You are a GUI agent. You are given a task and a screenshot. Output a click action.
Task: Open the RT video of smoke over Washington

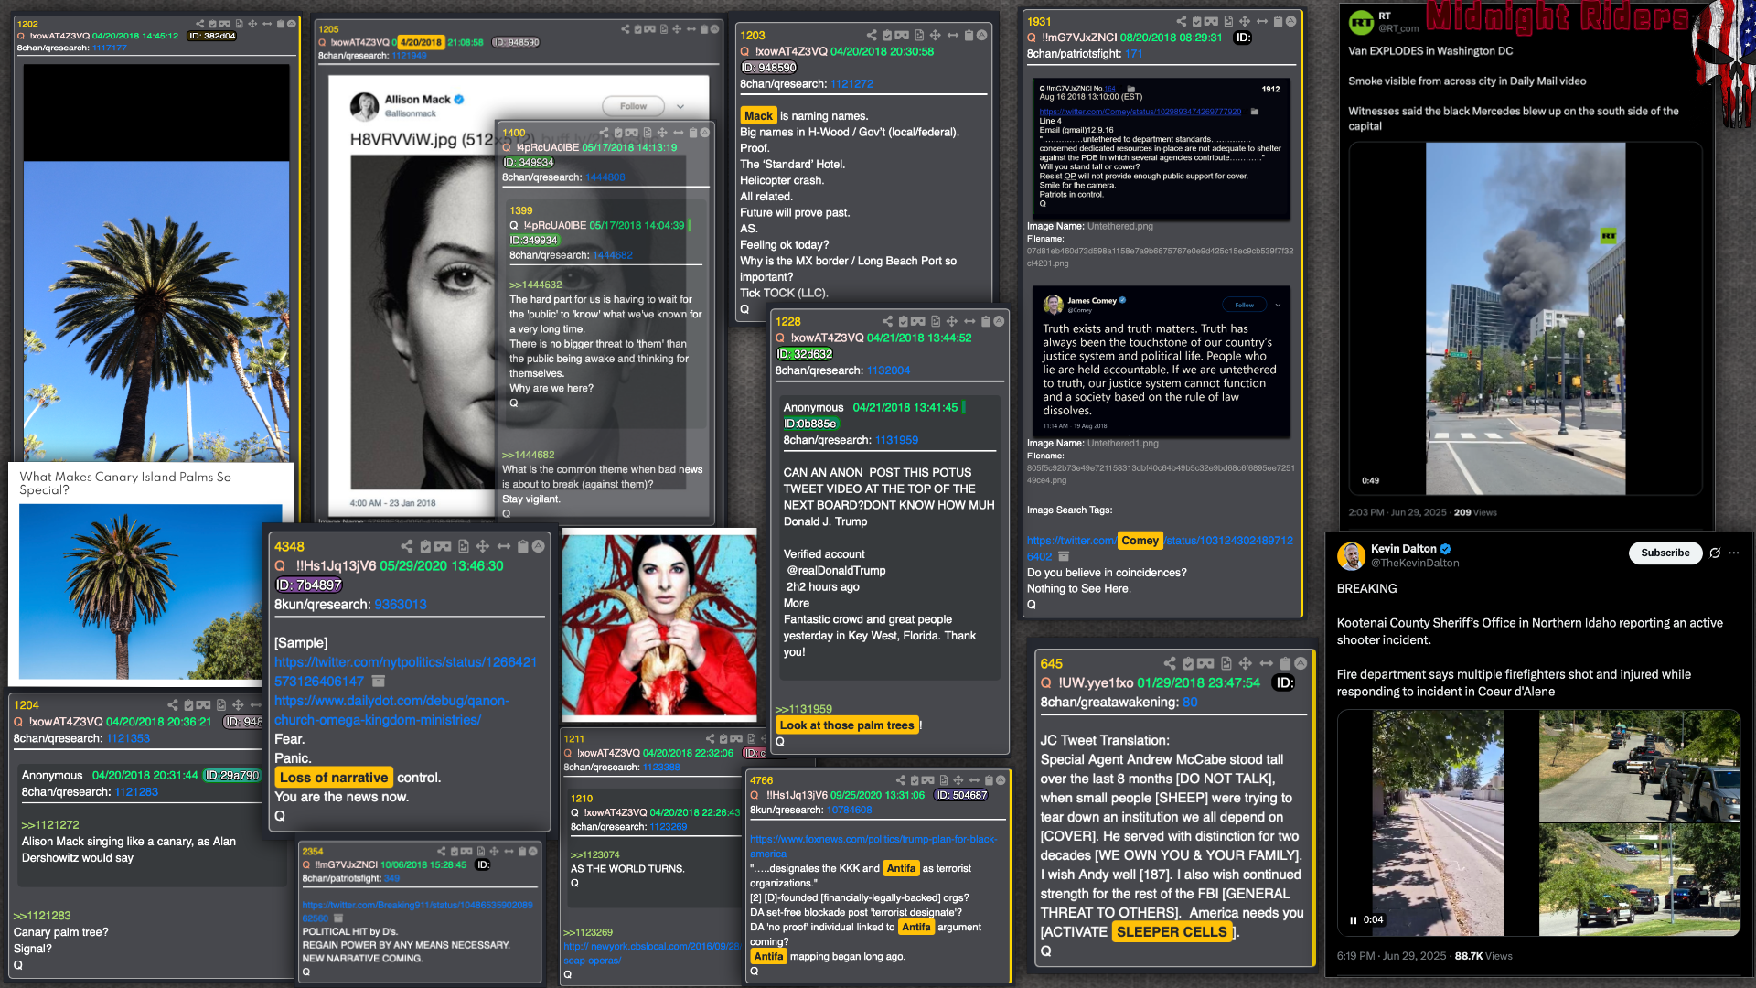(x=1525, y=318)
